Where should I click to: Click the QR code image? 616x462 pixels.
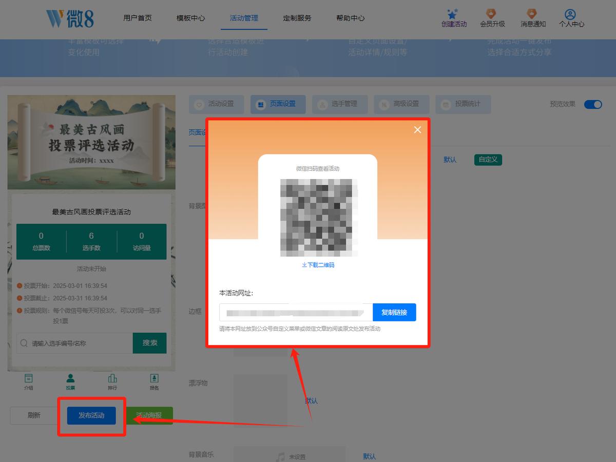(x=318, y=218)
